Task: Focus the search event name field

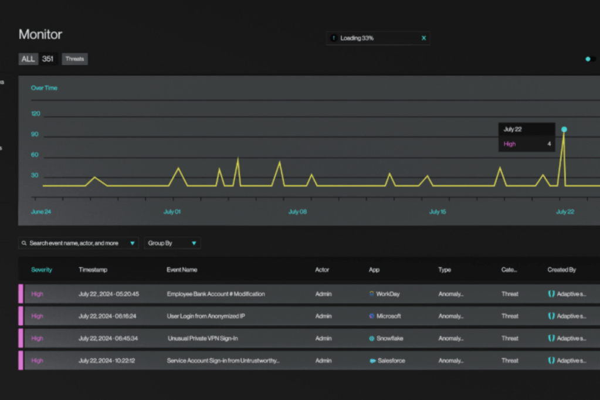Action: pyautogui.click(x=79, y=243)
